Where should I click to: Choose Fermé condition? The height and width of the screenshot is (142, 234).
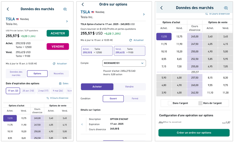click(x=135, y=99)
